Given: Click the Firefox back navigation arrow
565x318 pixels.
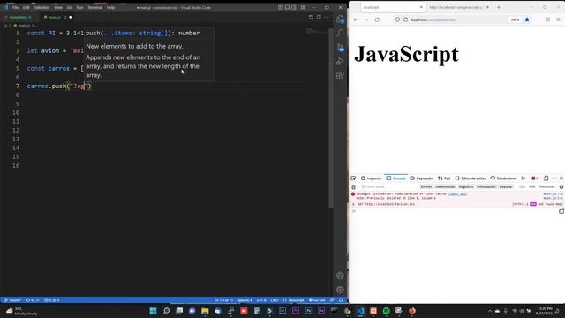Looking at the screenshot, I should coord(356,19).
